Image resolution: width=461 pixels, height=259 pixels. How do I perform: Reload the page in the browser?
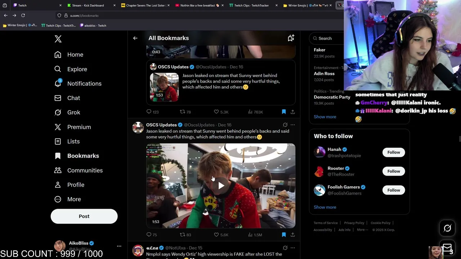click(x=23, y=15)
